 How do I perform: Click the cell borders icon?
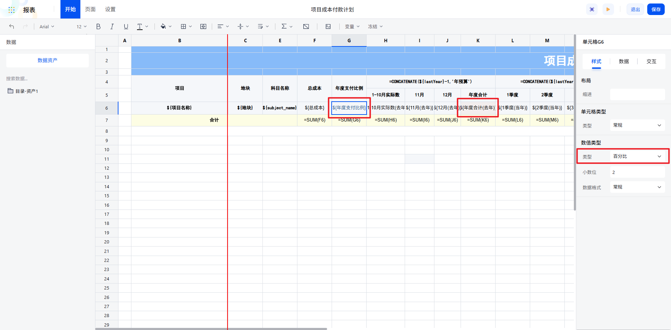tap(183, 27)
